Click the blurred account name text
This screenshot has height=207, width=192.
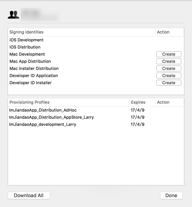tap(40, 15)
